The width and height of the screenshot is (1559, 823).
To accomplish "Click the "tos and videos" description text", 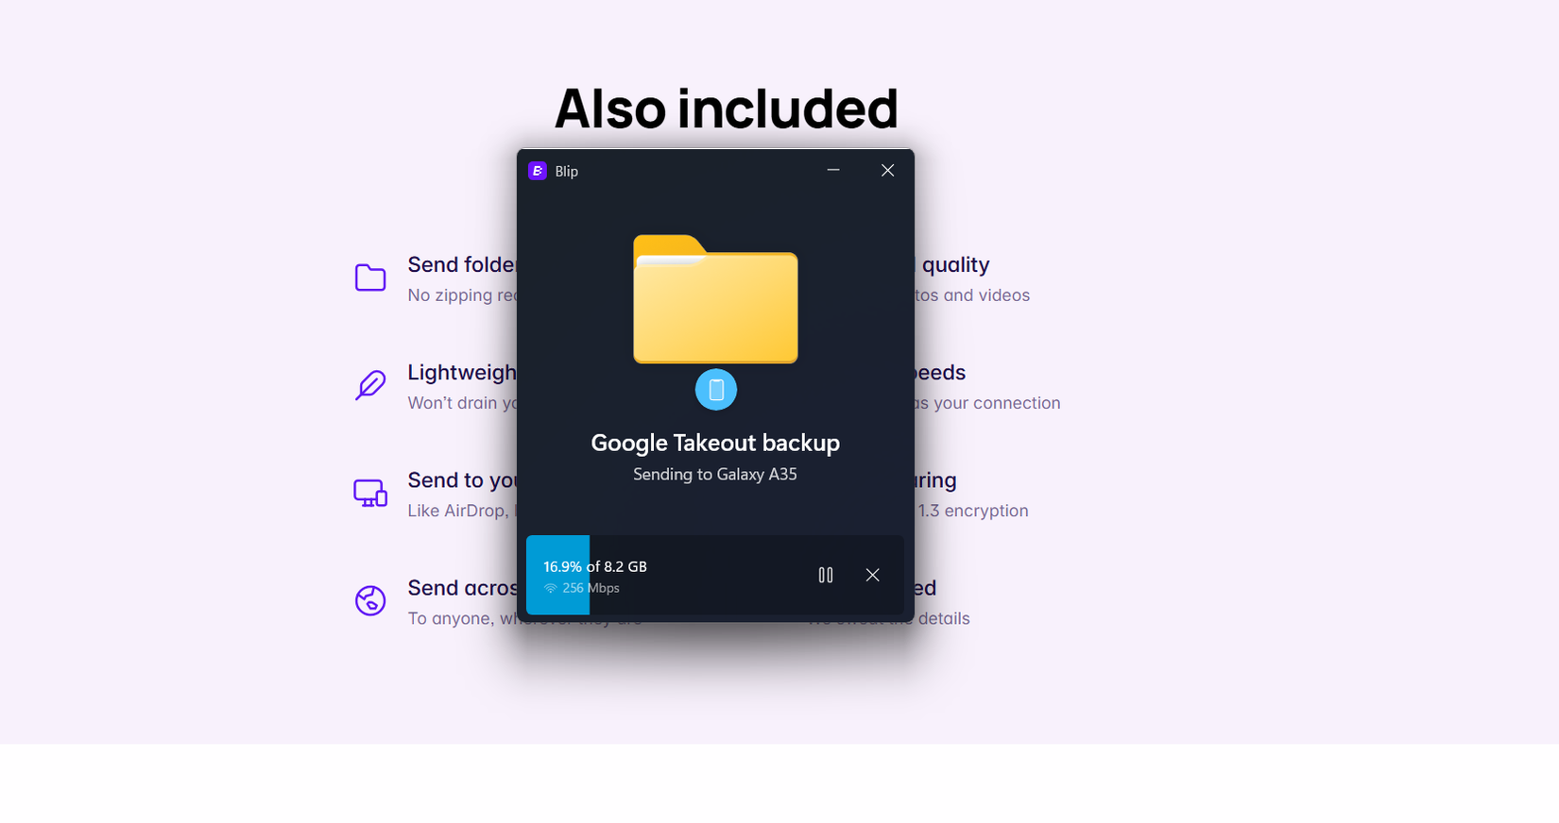I will (972, 295).
